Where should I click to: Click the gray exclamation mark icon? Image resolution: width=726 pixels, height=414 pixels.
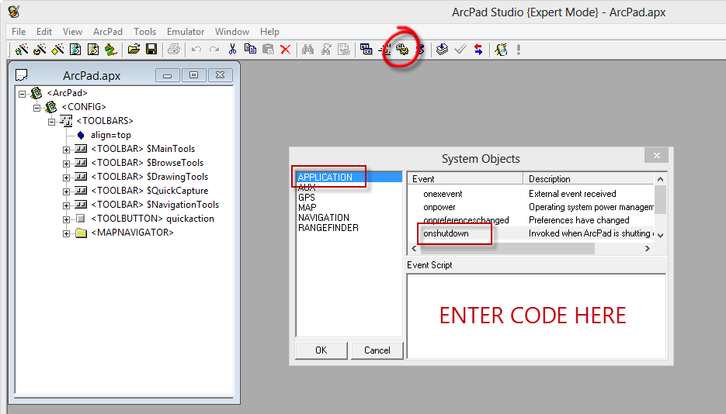519,49
